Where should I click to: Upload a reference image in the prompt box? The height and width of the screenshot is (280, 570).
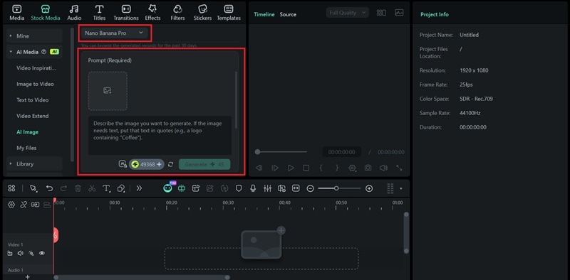click(108, 91)
